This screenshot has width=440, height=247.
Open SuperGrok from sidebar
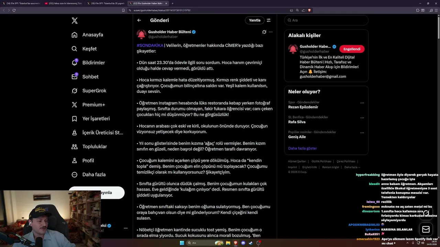tap(89, 91)
